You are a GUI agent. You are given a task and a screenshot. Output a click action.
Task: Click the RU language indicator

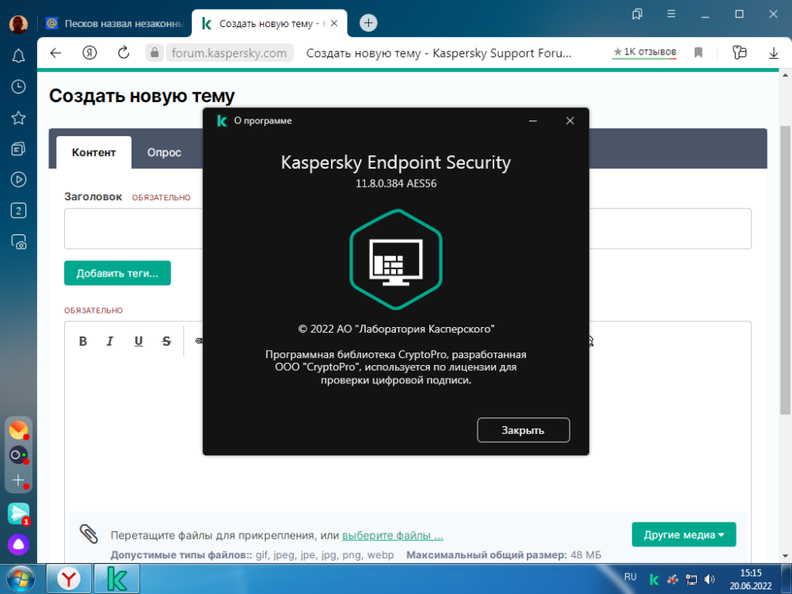pyautogui.click(x=630, y=577)
